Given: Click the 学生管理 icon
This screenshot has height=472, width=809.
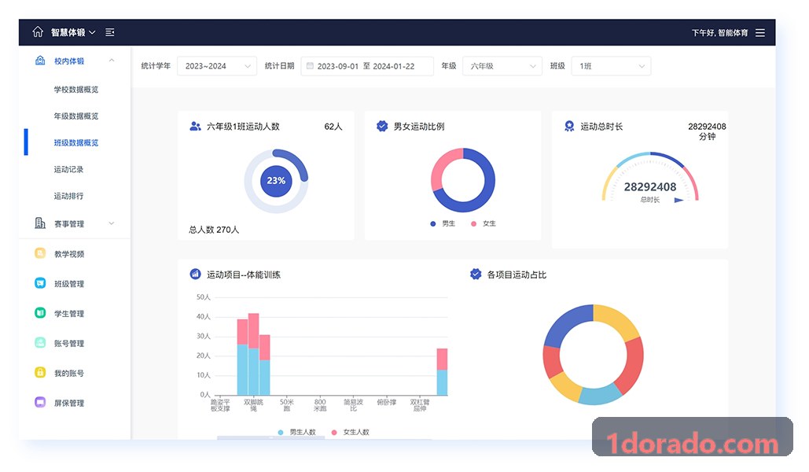Looking at the screenshot, I should point(40,313).
